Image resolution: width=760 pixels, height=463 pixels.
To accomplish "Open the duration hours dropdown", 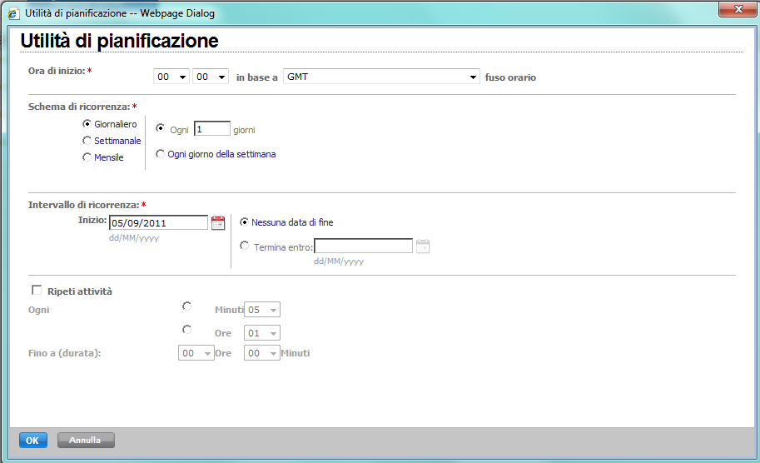I will click(196, 353).
